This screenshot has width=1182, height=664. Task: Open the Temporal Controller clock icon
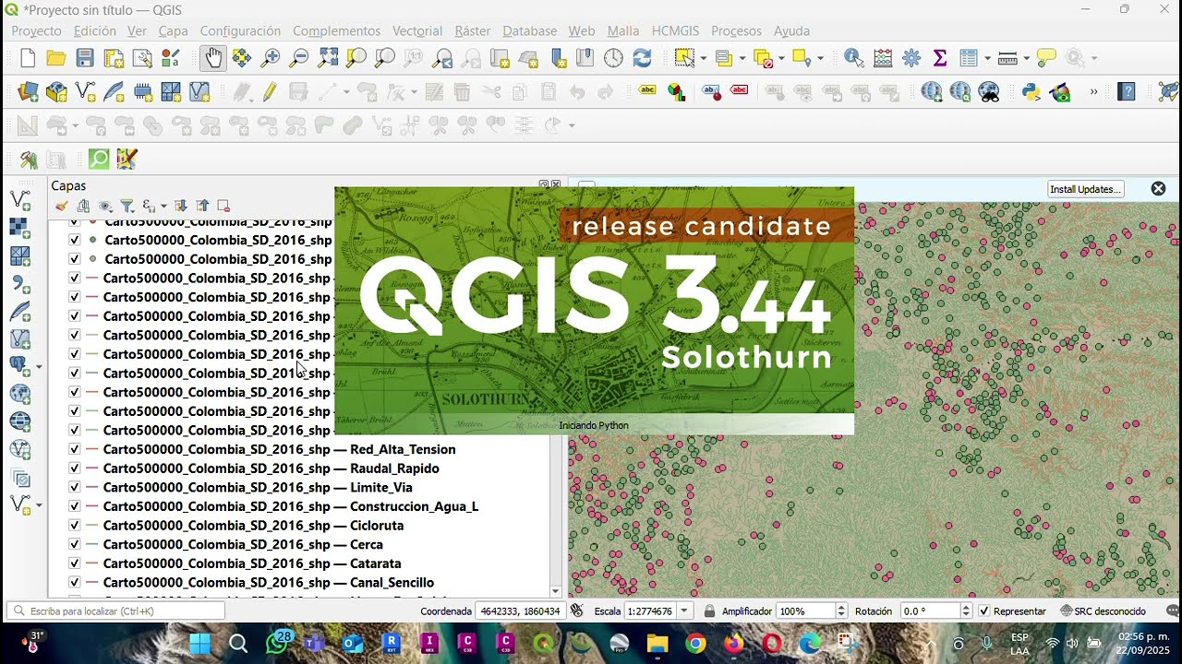[x=613, y=58]
